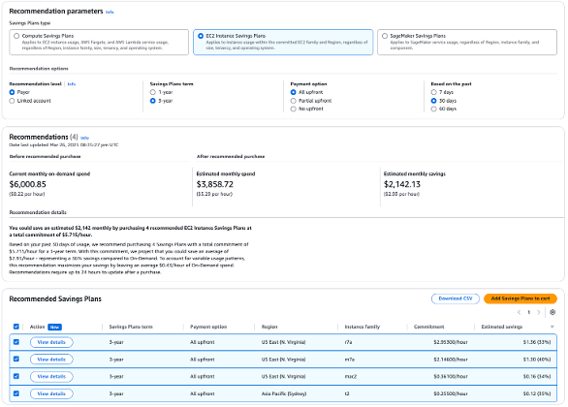Click Add Savings Plans to cart
Screen dimensions: 568x407
point(521,298)
